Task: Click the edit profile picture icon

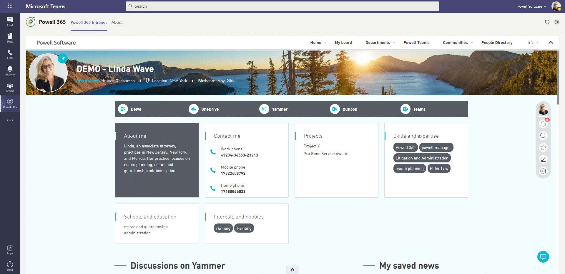Action: pyautogui.click(x=63, y=58)
